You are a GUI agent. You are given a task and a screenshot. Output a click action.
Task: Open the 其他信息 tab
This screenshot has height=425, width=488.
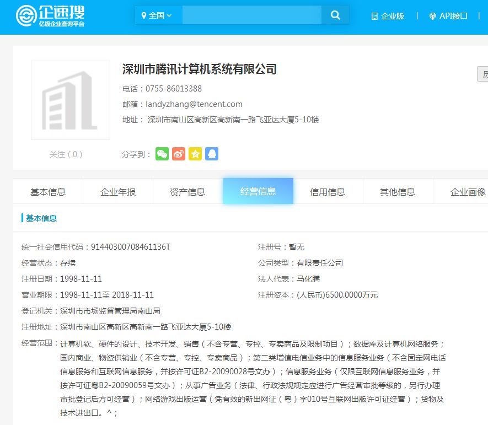pyautogui.click(x=398, y=191)
